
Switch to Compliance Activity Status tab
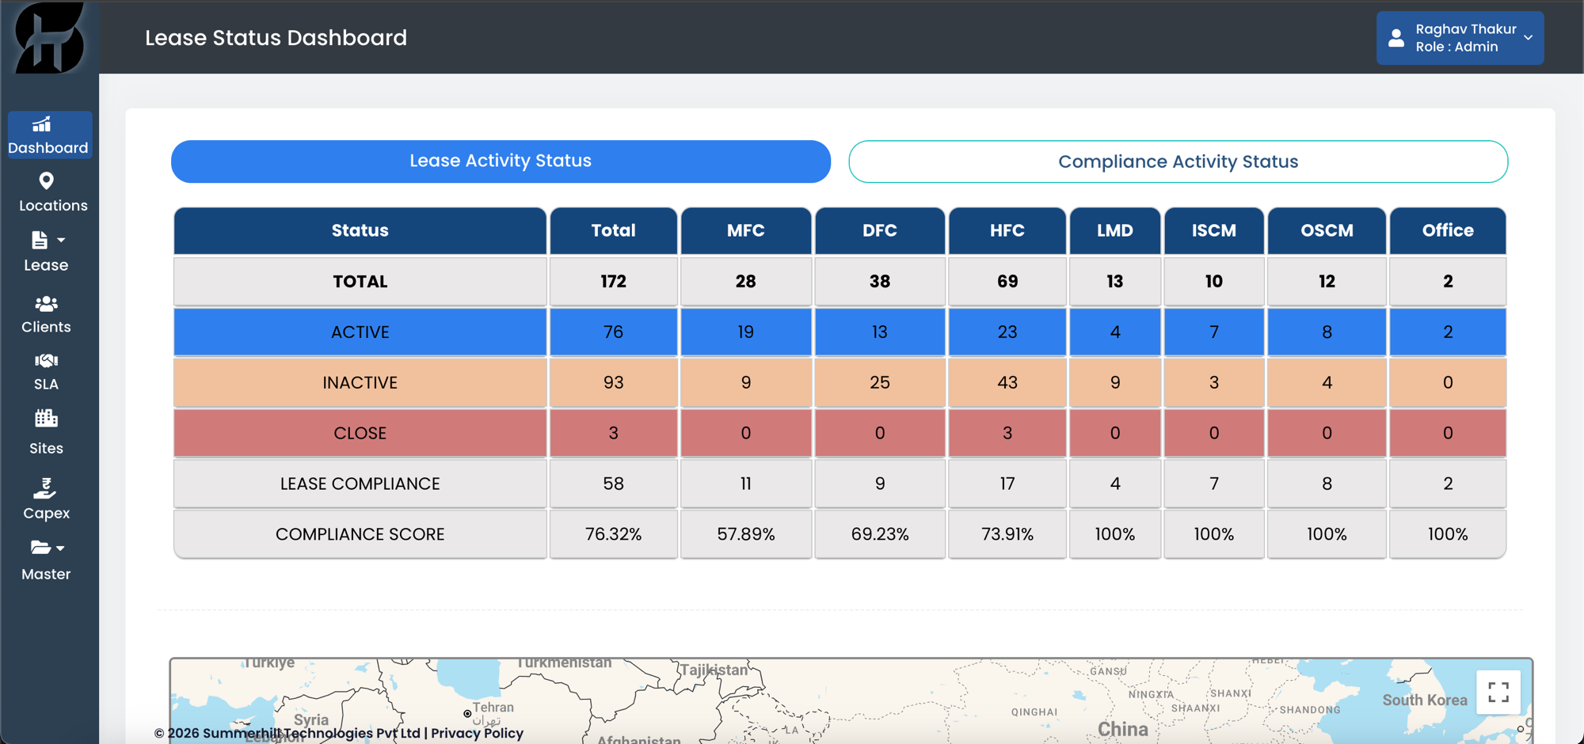(1178, 161)
